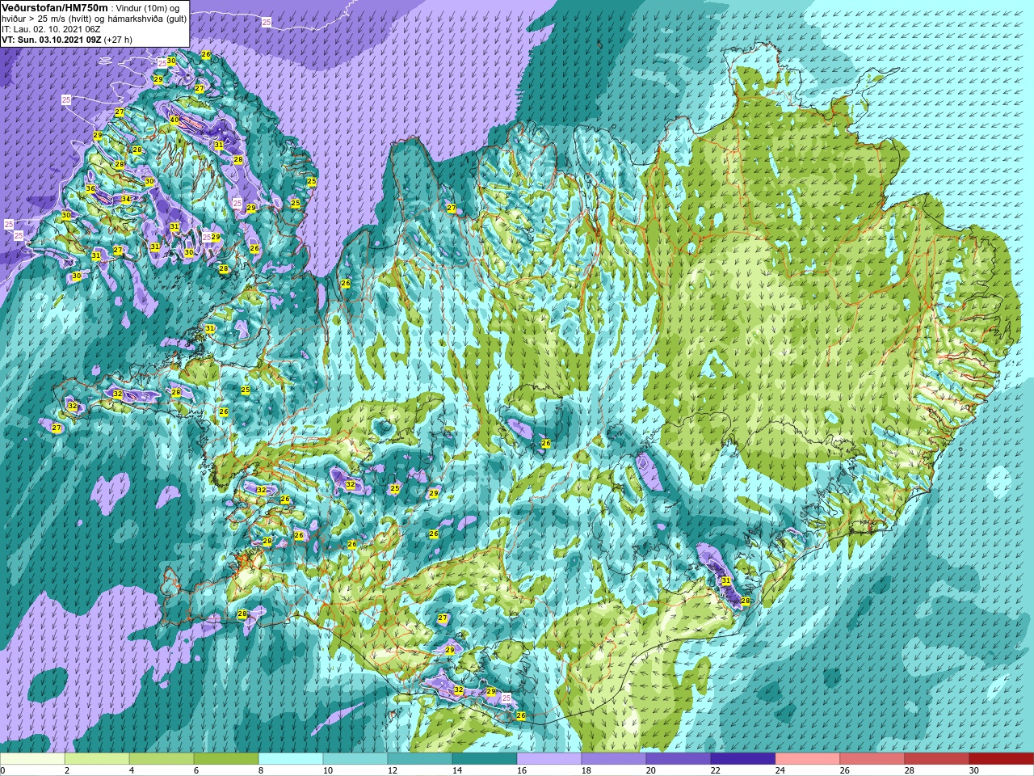Click the 'hámarkshviða (gult)' legend description text
Viewport: 1034px width, 776px height.
point(146,18)
